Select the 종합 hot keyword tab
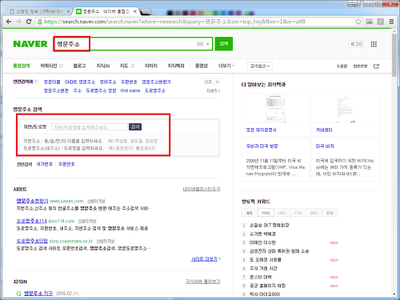This screenshot has width=400, height=300. point(330,213)
